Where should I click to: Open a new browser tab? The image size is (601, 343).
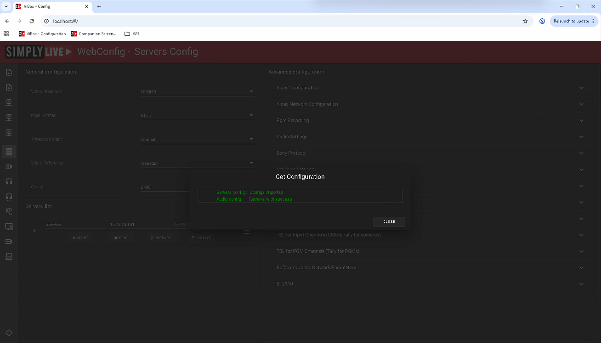click(x=99, y=6)
